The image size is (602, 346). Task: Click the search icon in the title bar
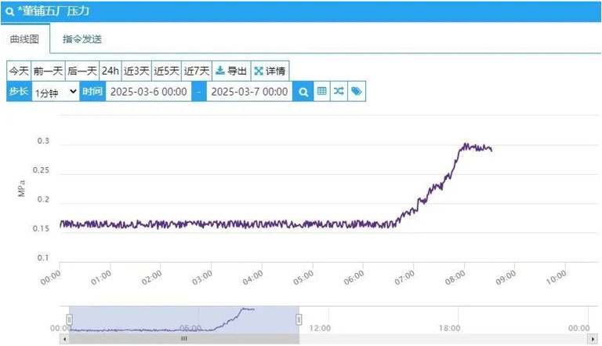click(x=10, y=12)
